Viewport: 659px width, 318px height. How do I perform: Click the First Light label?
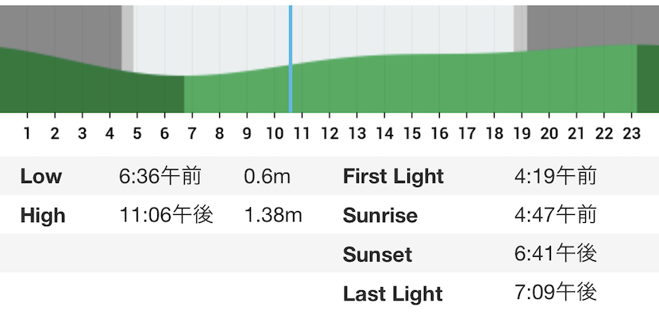pos(393,177)
